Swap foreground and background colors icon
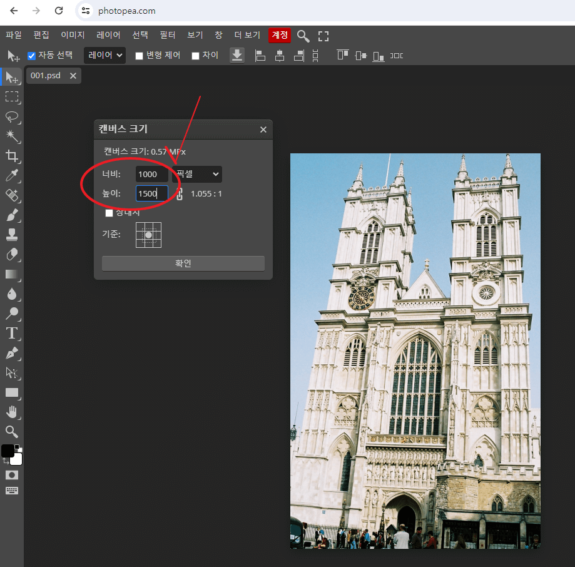Viewport: 575px width, 567px height. [5, 462]
